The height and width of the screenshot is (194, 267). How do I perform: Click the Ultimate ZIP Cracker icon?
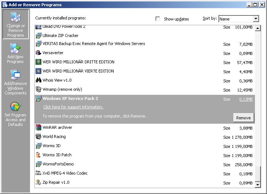coord(38,36)
